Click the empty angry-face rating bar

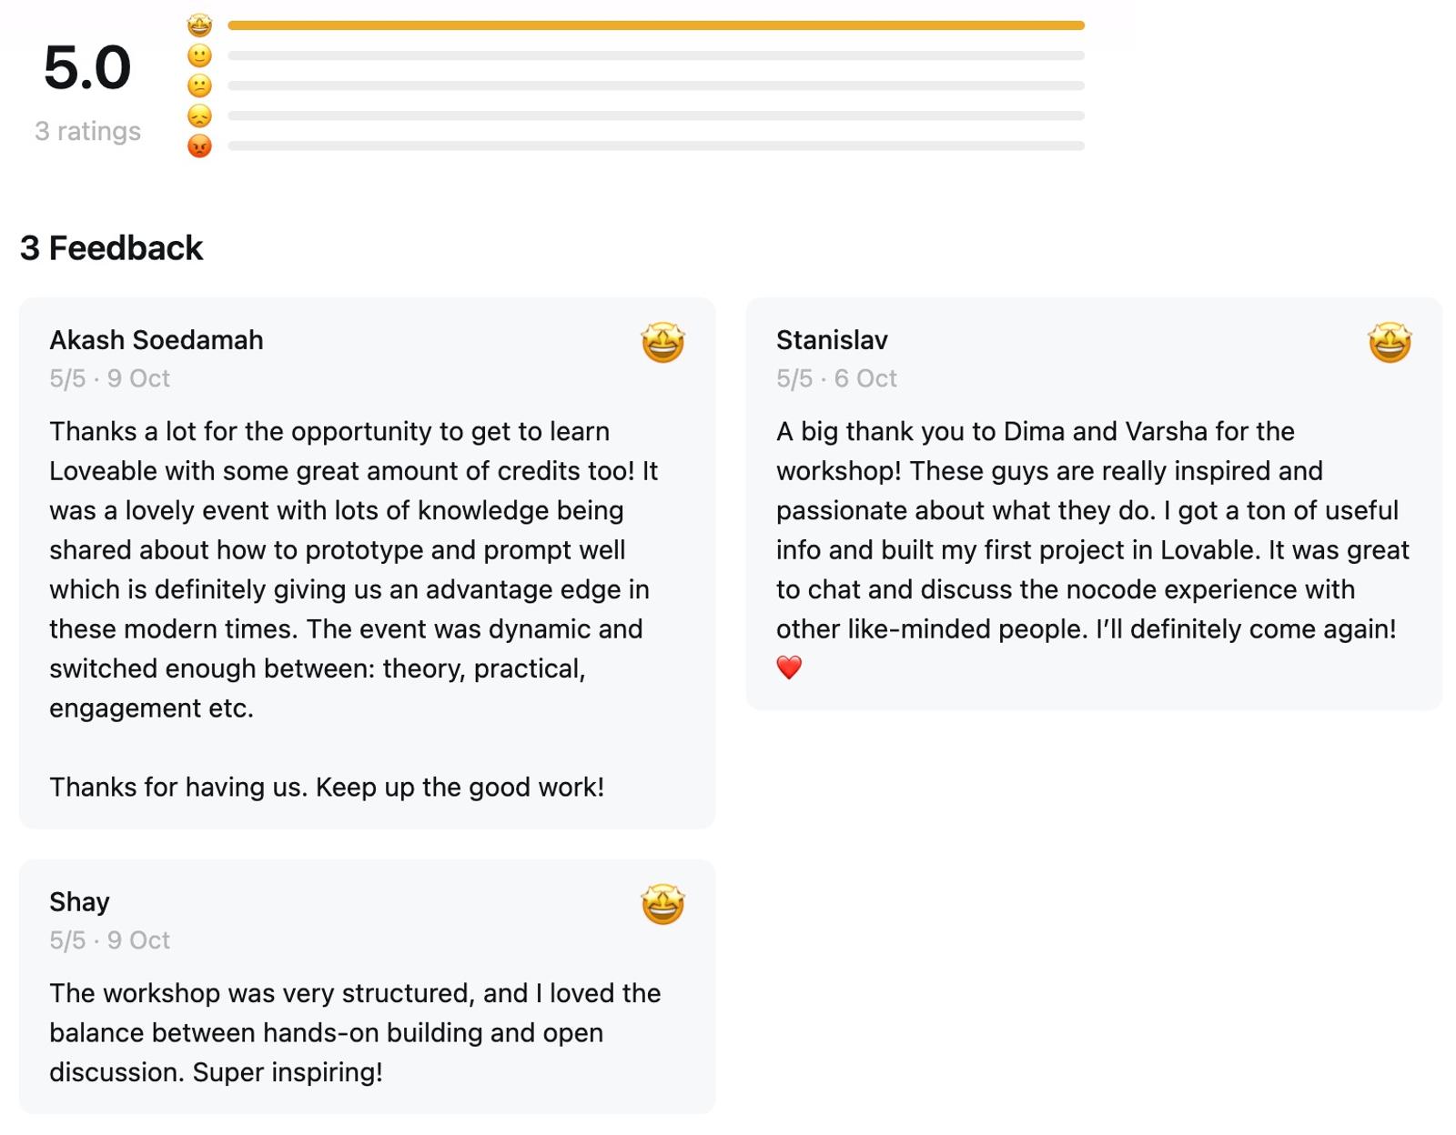(x=655, y=146)
